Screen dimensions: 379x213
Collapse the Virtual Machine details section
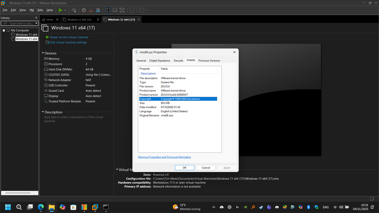pos(117,170)
